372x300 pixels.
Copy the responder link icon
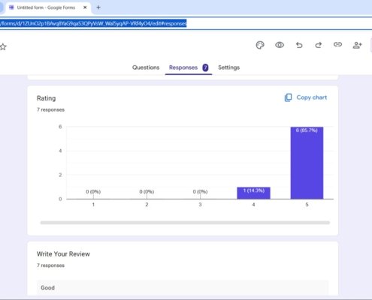(x=337, y=44)
